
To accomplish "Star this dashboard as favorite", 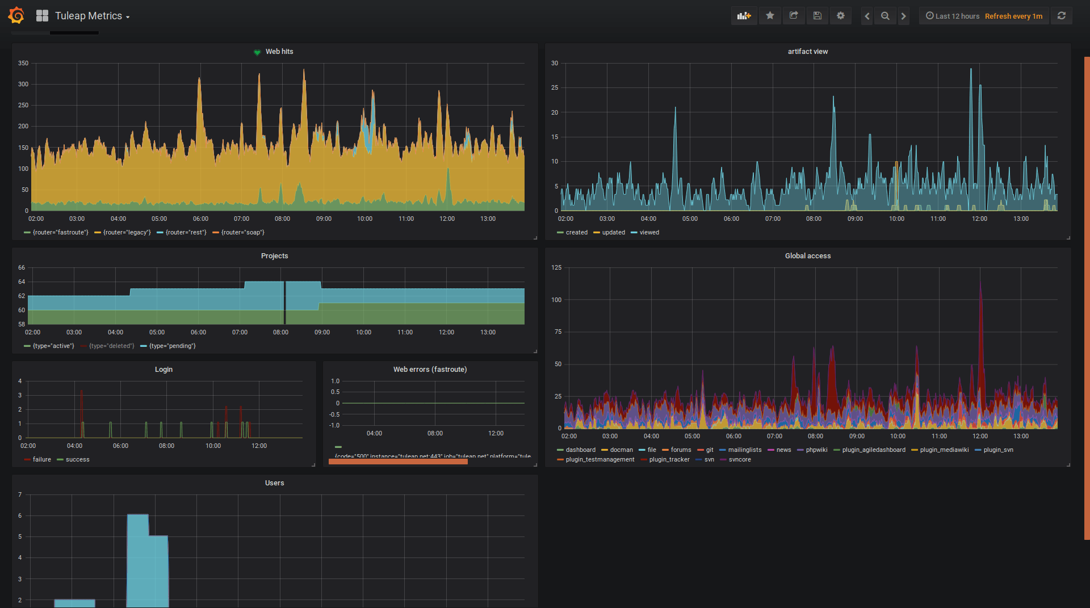I will (770, 15).
